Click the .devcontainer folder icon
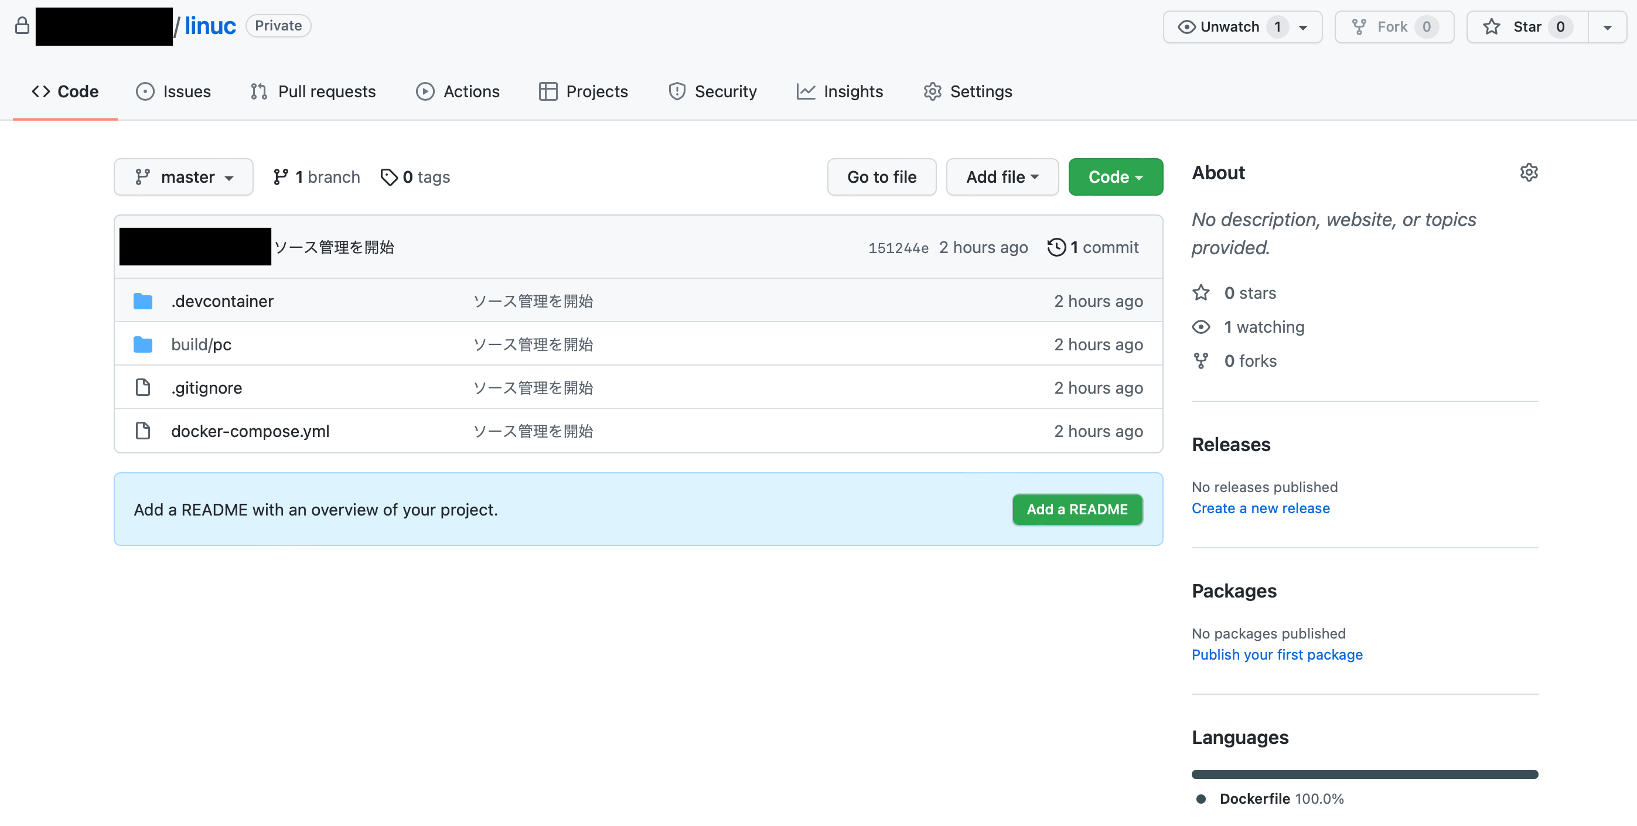 click(143, 301)
